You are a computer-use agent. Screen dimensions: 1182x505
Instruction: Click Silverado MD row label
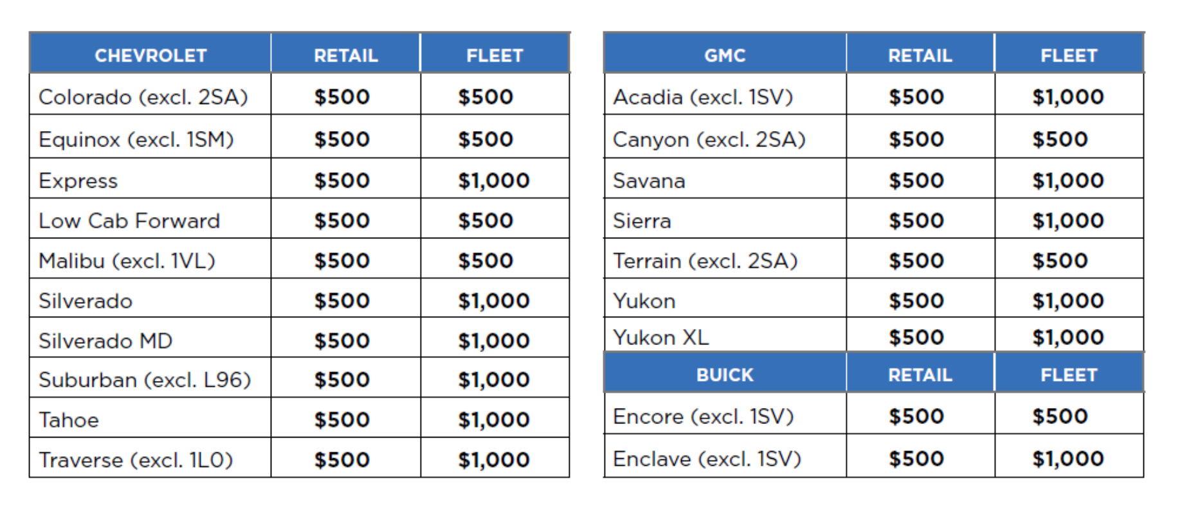click(x=105, y=341)
